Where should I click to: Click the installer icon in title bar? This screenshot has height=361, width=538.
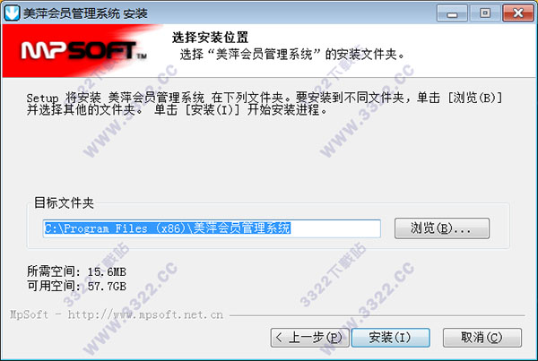(12, 13)
